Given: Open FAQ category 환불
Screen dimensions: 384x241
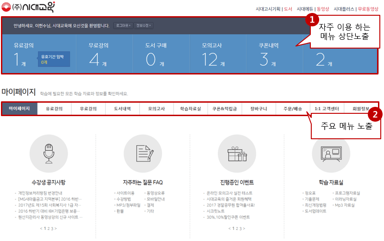Looking at the screenshot, I should tap(120, 211).
